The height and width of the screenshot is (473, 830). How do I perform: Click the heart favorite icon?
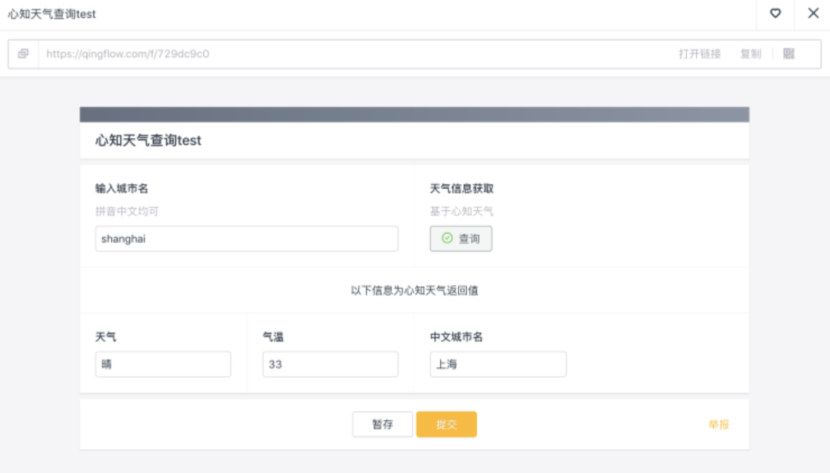(x=775, y=13)
